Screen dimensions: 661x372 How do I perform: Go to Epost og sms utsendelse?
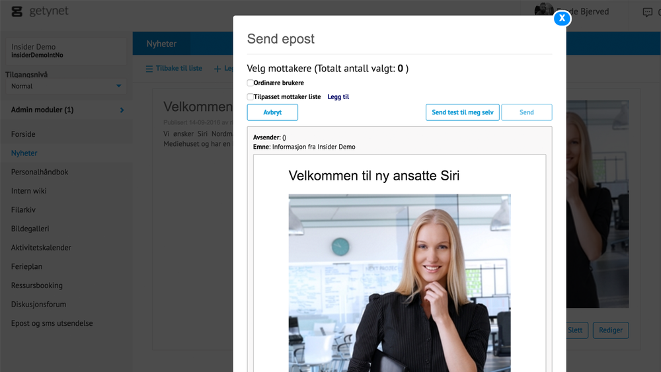(x=52, y=323)
